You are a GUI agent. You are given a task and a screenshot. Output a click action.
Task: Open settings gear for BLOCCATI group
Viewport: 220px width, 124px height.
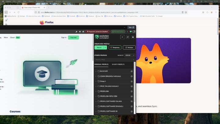click(131, 71)
